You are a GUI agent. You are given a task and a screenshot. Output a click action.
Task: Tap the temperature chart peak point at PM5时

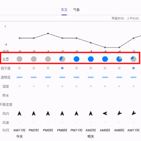[x=48, y=33]
